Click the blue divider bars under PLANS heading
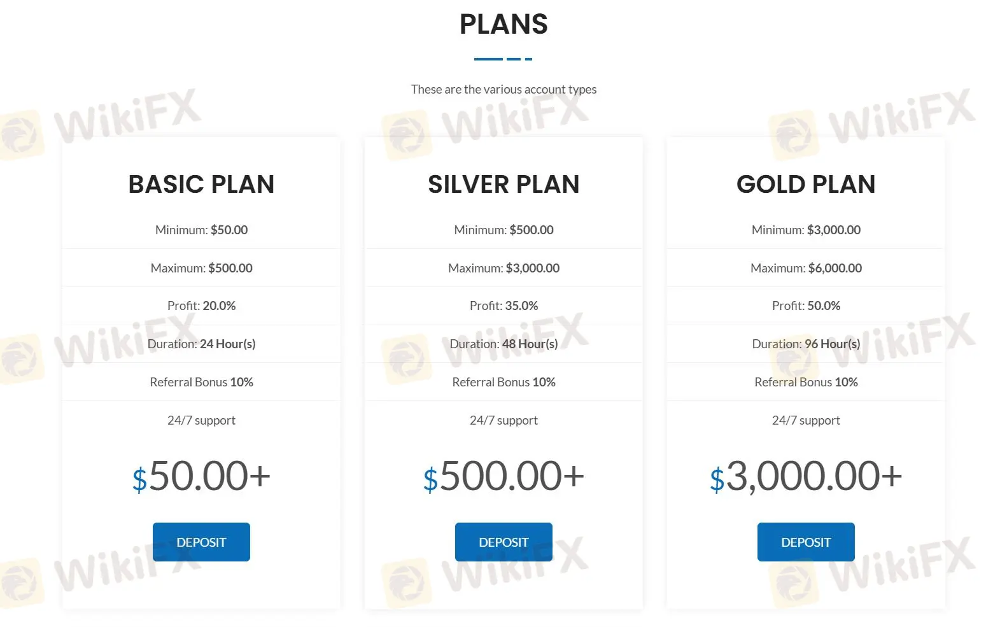This screenshot has height=627, width=993. tap(503, 59)
